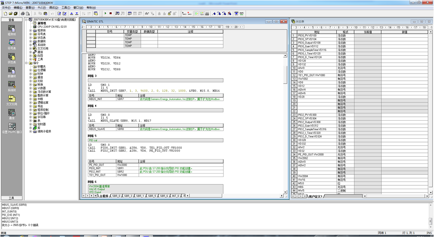The image size is (434, 237).
Task: Switch to the INT_0 program tab
Action: 175,196
